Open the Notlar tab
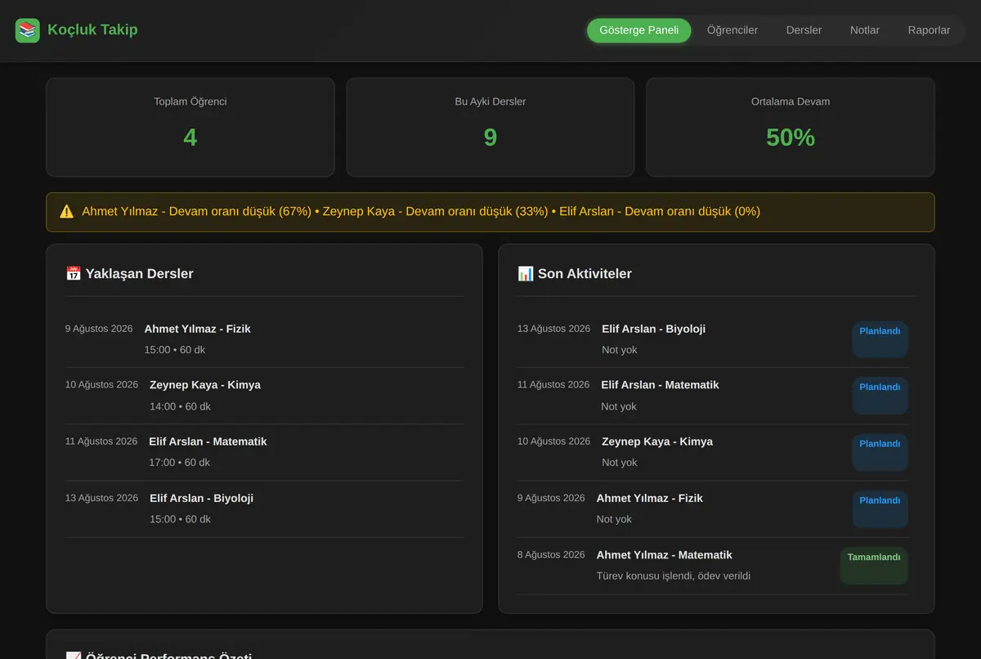 click(865, 30)
